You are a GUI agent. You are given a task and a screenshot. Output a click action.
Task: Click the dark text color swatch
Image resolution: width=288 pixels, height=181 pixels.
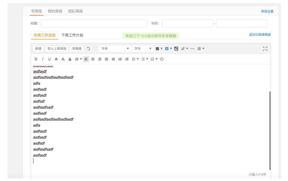(157, 49)
